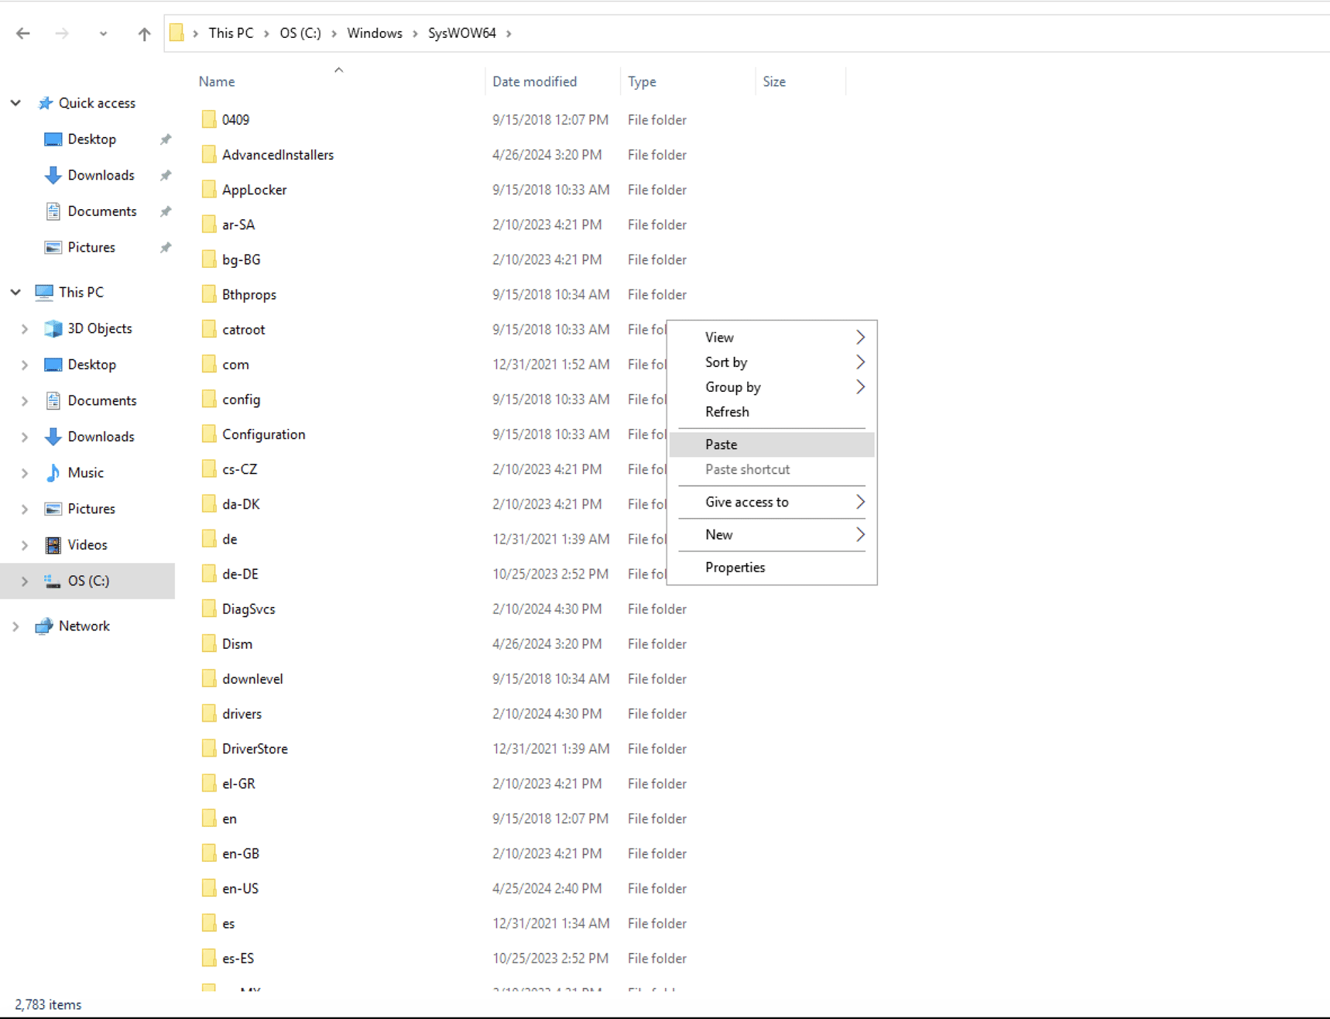Toggle the Documents pin in Quick access
1330x1019 pixels.
click(165, 211)
